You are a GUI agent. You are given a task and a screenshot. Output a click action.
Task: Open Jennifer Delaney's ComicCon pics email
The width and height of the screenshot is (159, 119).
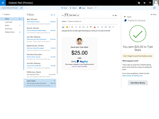(40, 39)
